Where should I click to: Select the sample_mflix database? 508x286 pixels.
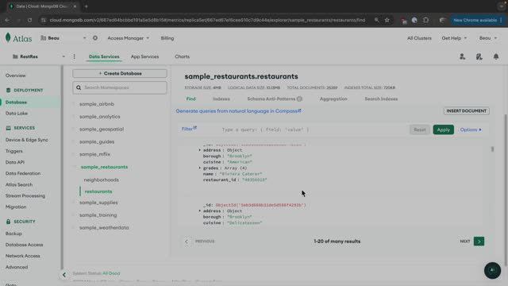94,154
